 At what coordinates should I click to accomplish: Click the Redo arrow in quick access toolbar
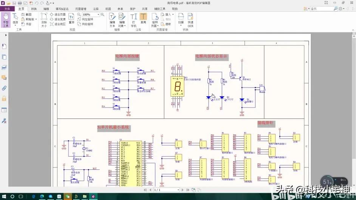pyautogui.click(x=42, y=3)
